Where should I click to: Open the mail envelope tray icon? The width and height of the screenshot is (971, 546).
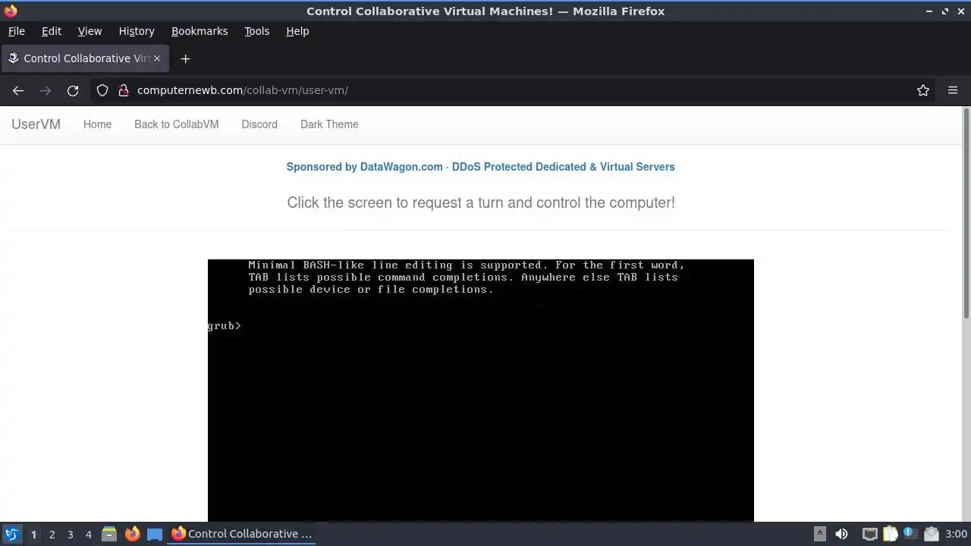coord(932,534)
